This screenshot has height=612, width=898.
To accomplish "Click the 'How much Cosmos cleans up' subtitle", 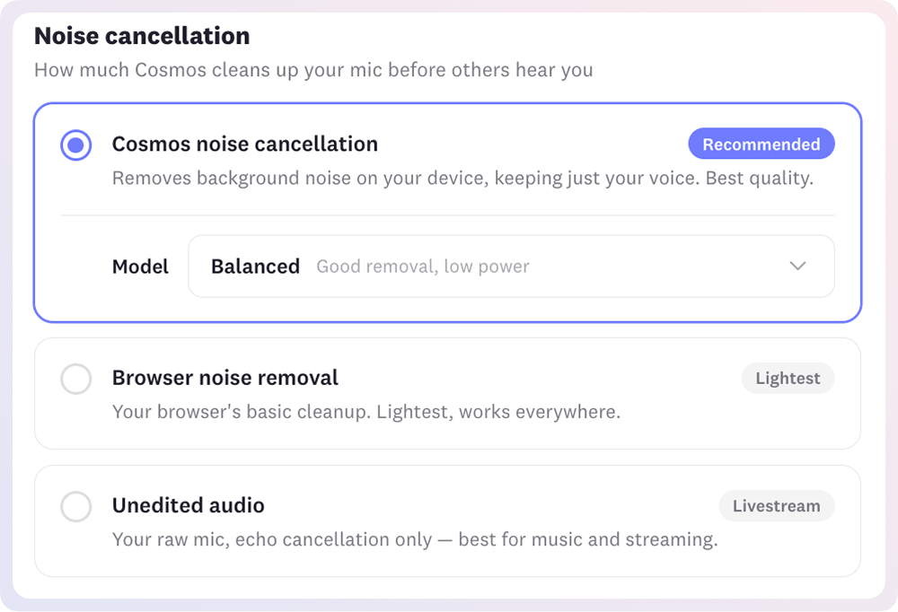I will coord(313,70).
